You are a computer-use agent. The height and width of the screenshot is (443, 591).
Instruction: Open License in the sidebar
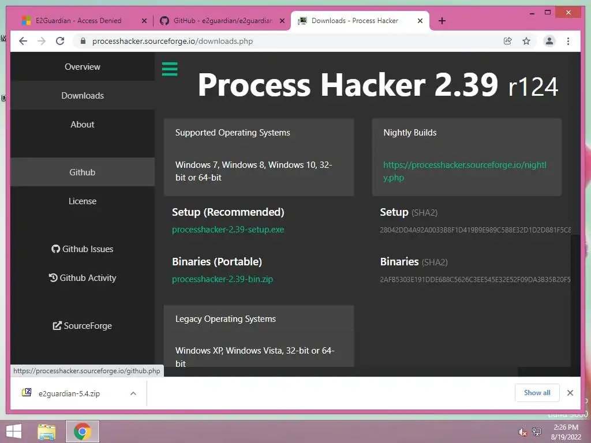point(82,201)
